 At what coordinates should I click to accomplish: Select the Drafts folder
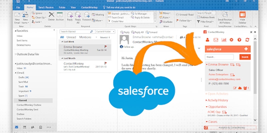(x=23, y=77)
